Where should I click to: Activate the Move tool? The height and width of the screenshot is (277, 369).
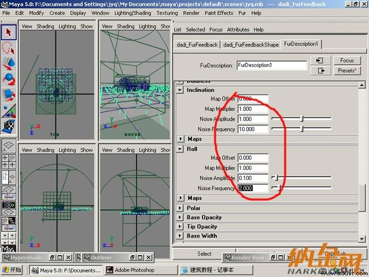[x=9, y=63]
